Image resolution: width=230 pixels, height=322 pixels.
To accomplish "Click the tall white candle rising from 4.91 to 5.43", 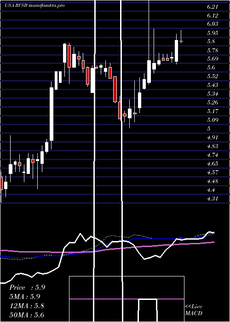I will pos(52,114).
